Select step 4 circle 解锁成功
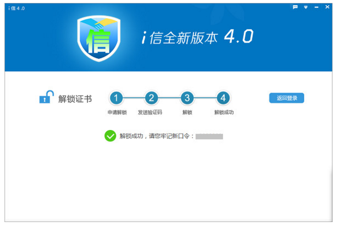 (x=223, y=98)
